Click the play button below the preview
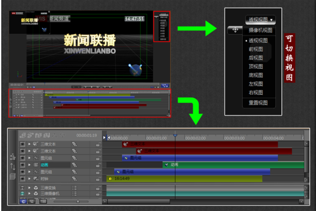 click(92, 87)
